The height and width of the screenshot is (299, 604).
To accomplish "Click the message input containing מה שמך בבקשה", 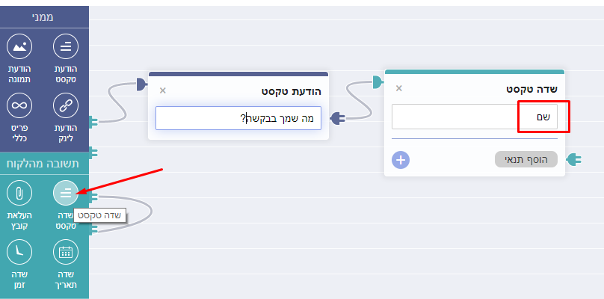I will [x=238, y=118].
